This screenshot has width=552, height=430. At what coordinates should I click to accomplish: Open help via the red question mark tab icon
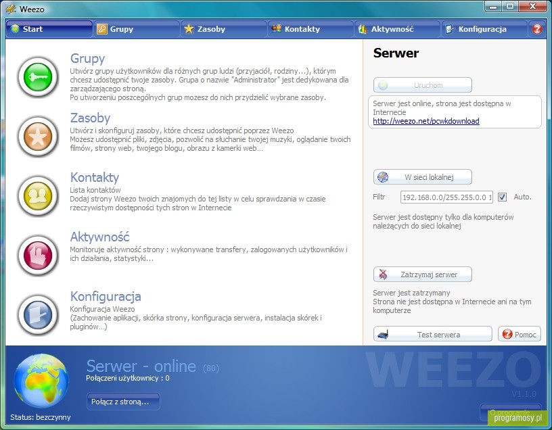(x=537, y=29)
